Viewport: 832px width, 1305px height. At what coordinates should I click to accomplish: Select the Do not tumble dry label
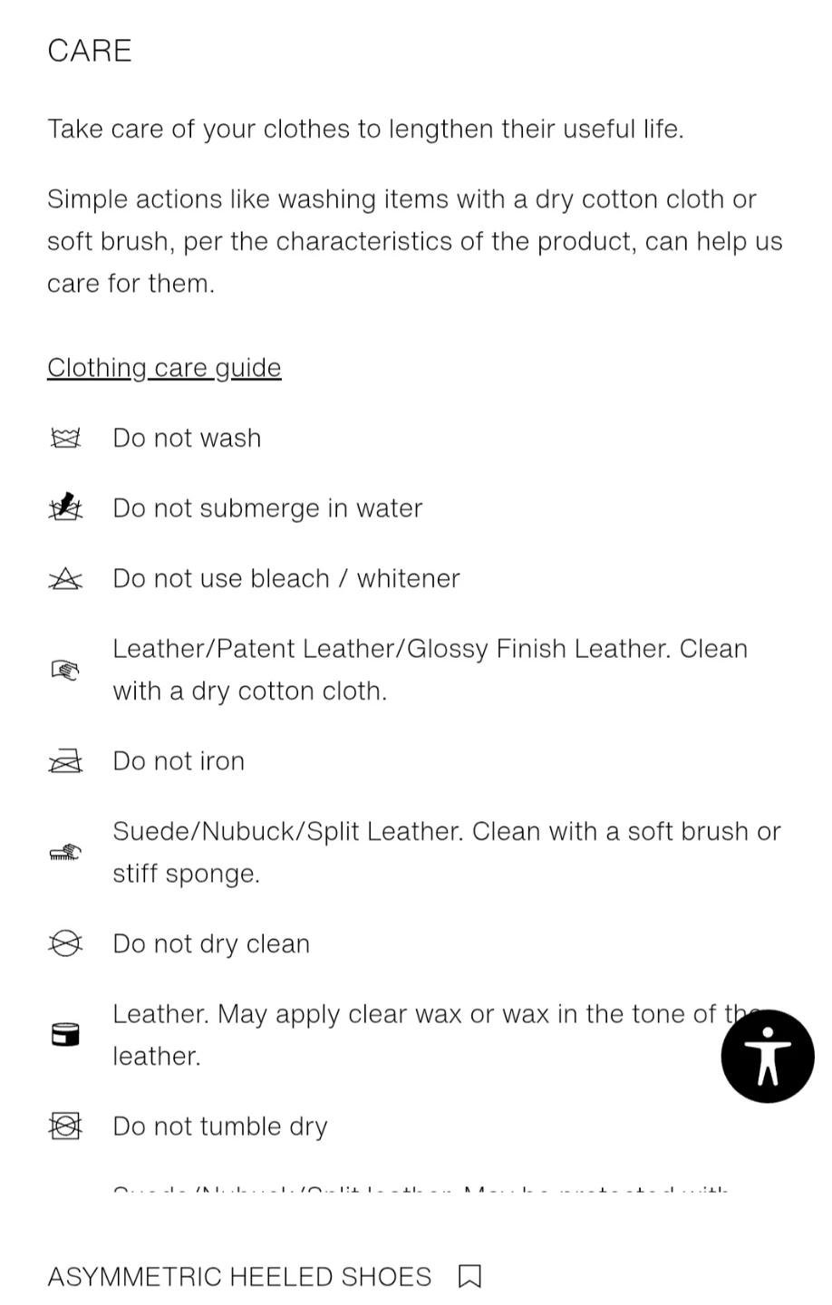click(x=220, y=1126)
